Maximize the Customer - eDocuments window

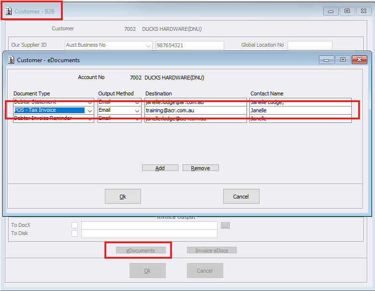pos(343,60)
